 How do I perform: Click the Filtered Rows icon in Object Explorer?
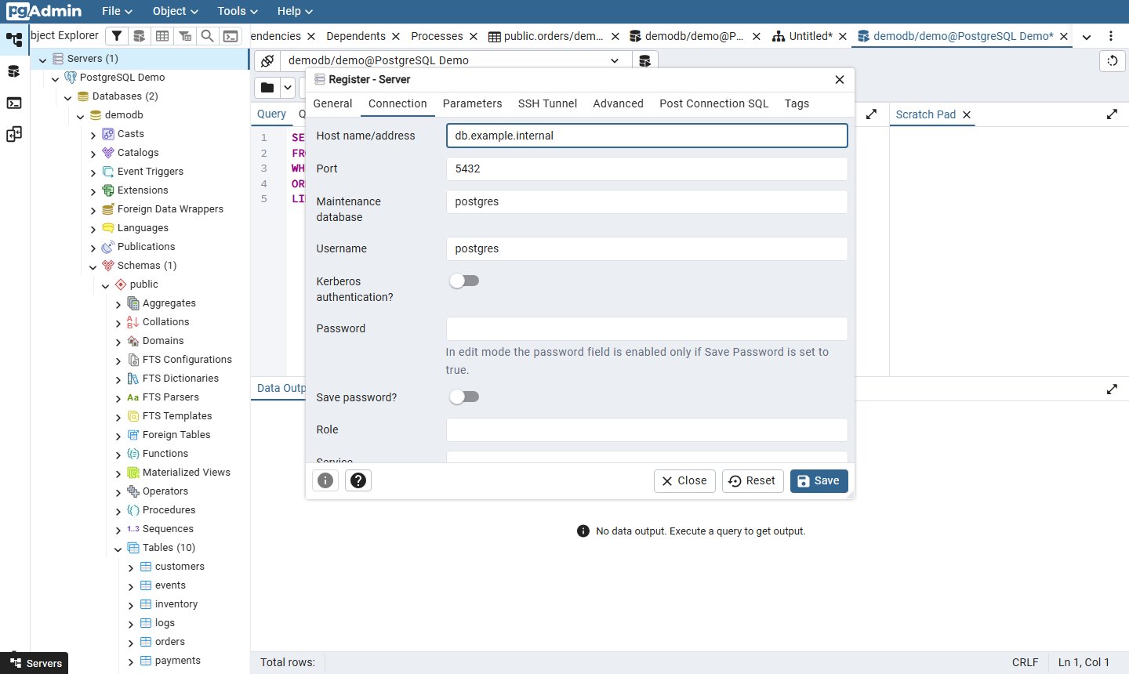coord(185,36)
